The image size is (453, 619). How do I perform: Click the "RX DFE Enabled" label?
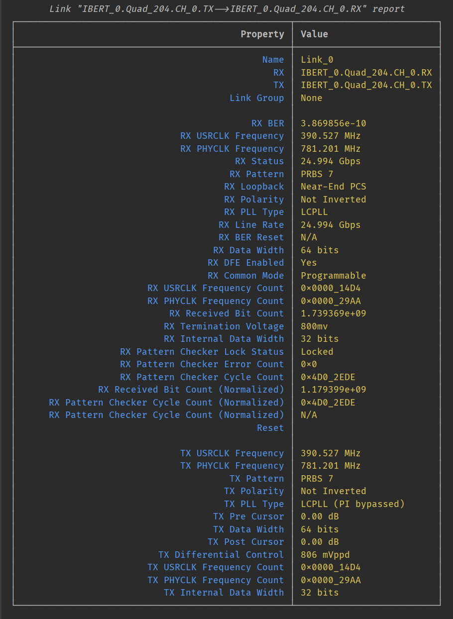(x=245, y=263)
